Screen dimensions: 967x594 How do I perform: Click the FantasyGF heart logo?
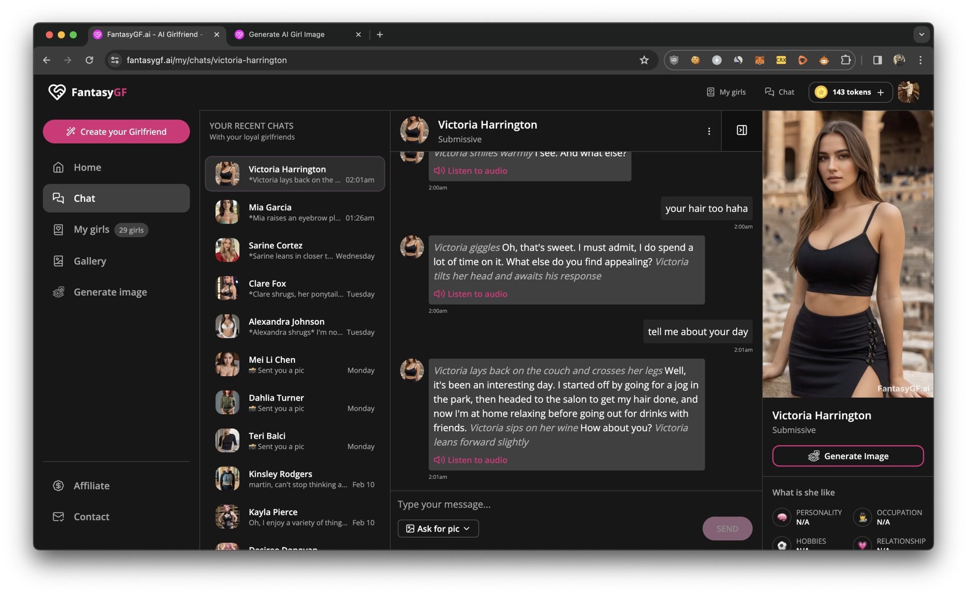(x=58, y=92)
